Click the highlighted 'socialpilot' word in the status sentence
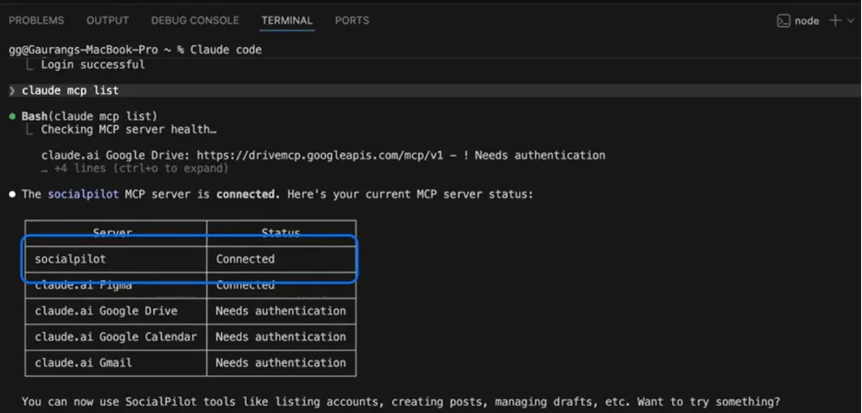The image size is (862, 413). click(83, 194)
